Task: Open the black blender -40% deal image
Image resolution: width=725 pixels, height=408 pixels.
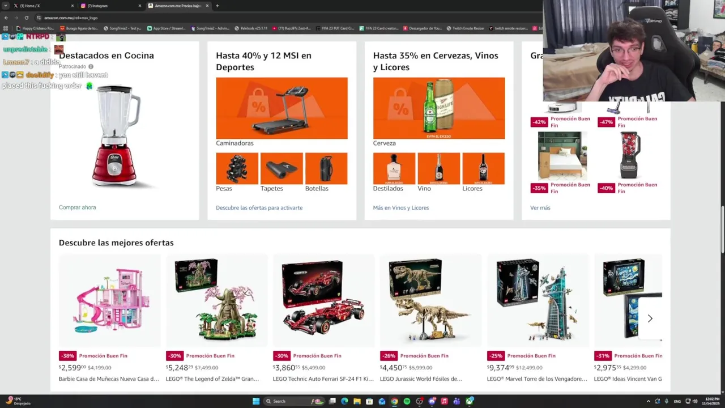Action: tap(629, 155)
